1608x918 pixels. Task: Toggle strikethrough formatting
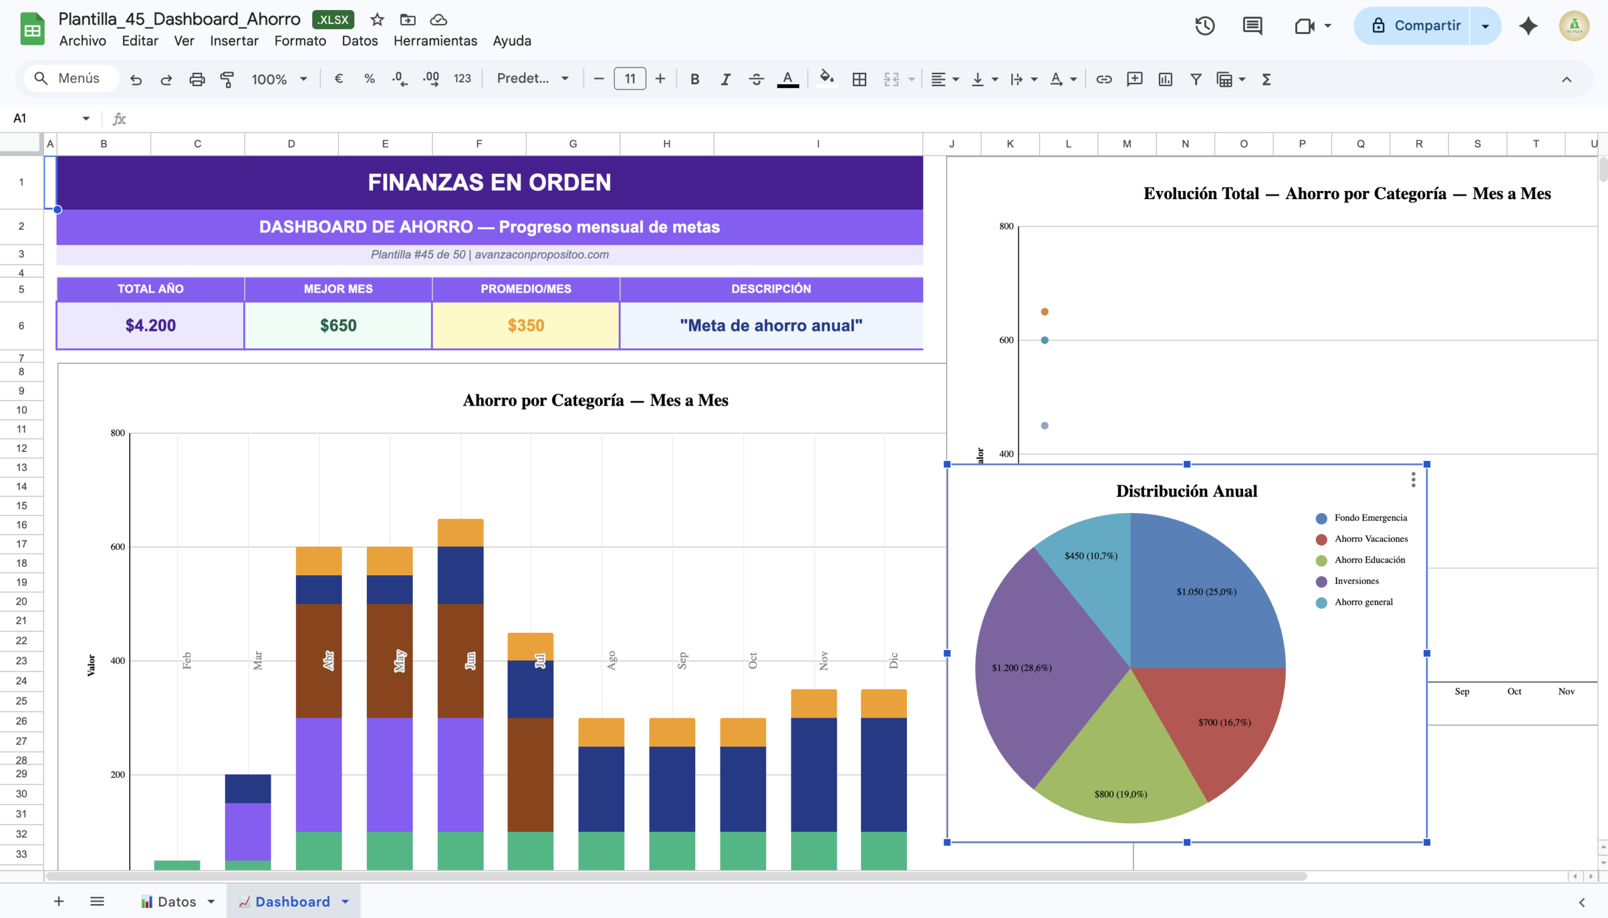756,79
